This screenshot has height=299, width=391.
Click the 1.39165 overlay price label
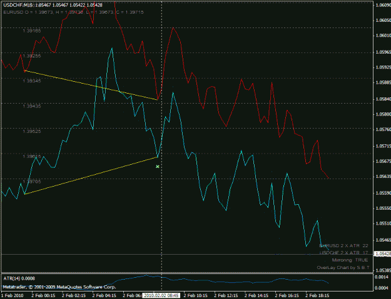click(x=32, y=31)
